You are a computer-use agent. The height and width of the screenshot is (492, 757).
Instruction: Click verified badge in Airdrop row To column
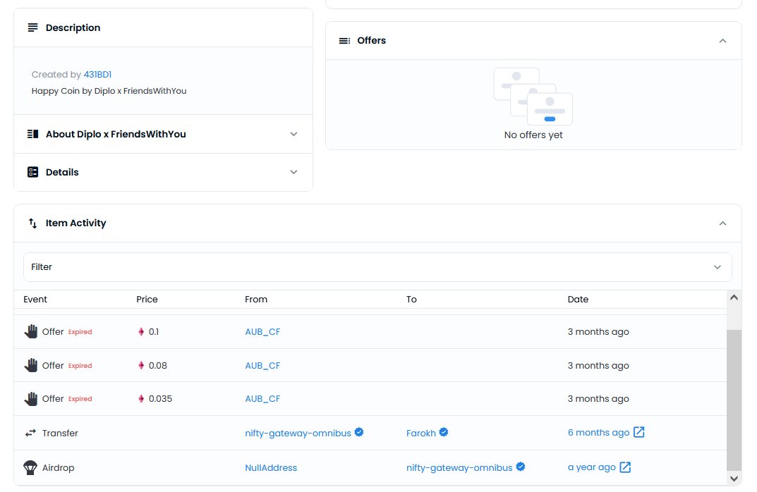point(521,467)
